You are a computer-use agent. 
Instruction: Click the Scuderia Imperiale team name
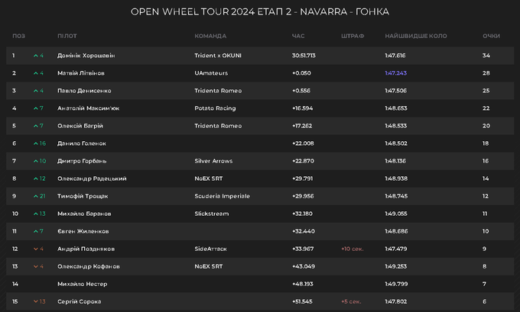223,196
